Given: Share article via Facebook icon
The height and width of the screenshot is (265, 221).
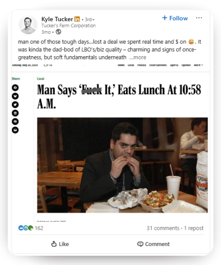Looking at the screenshot, I should [x=15, y=88].
